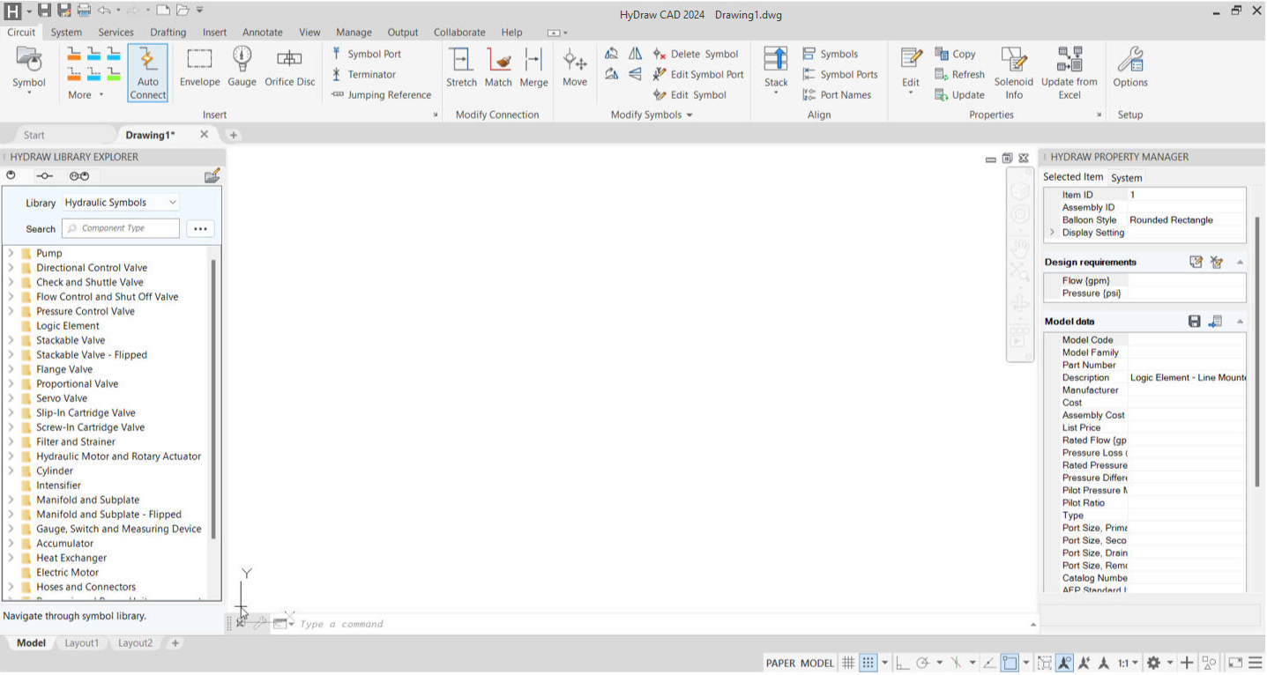Open the Drafting ribbon tab
The width and height of the screenshot is (1267, 675).
[168, 33]
